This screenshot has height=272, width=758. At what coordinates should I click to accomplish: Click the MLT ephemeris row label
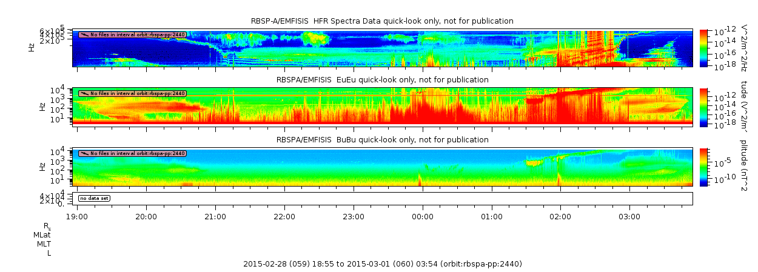click(43, 244)
